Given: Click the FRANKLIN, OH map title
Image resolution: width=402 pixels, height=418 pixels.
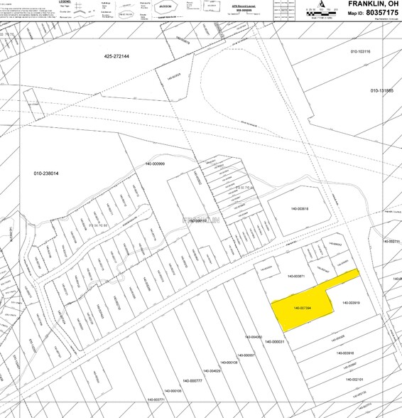Looking at the screenshot, I should (373, 4).
